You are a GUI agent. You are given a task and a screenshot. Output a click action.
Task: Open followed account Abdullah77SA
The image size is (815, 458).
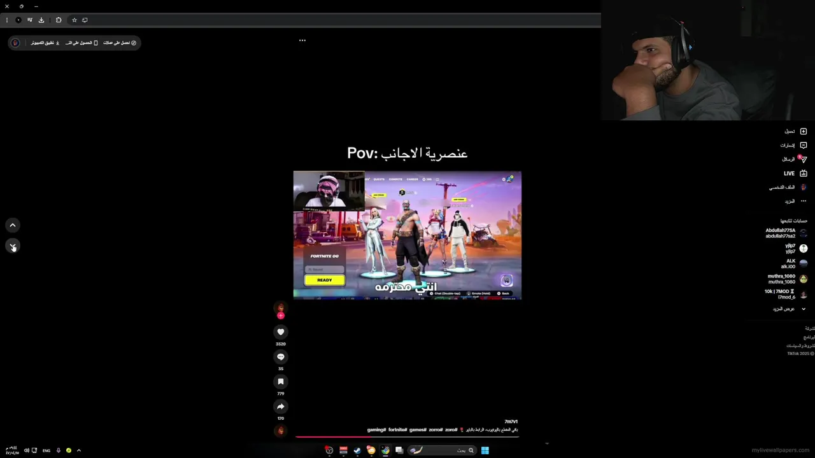pos(786,233)
